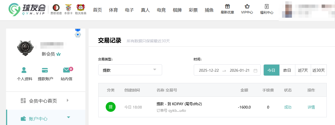
Task: Click end date 2026-01-21
Action: pos(239,70)
